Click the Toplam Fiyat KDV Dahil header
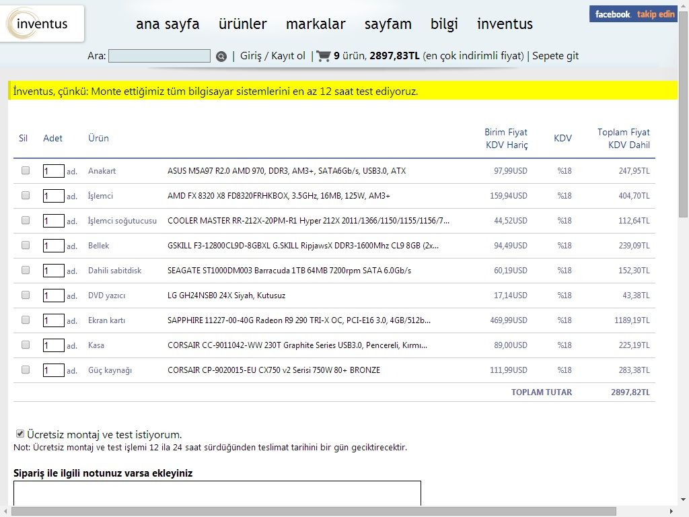Screen dimensions: 689x517 (x=624, y=139)
